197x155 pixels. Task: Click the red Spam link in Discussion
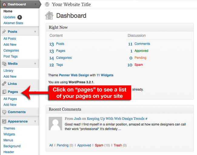click(x=139, y=65)
